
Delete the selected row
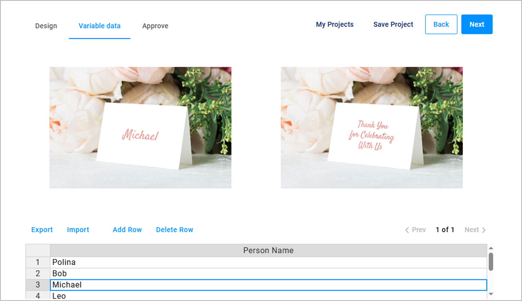pyautogui.click(x=174, y=229)
